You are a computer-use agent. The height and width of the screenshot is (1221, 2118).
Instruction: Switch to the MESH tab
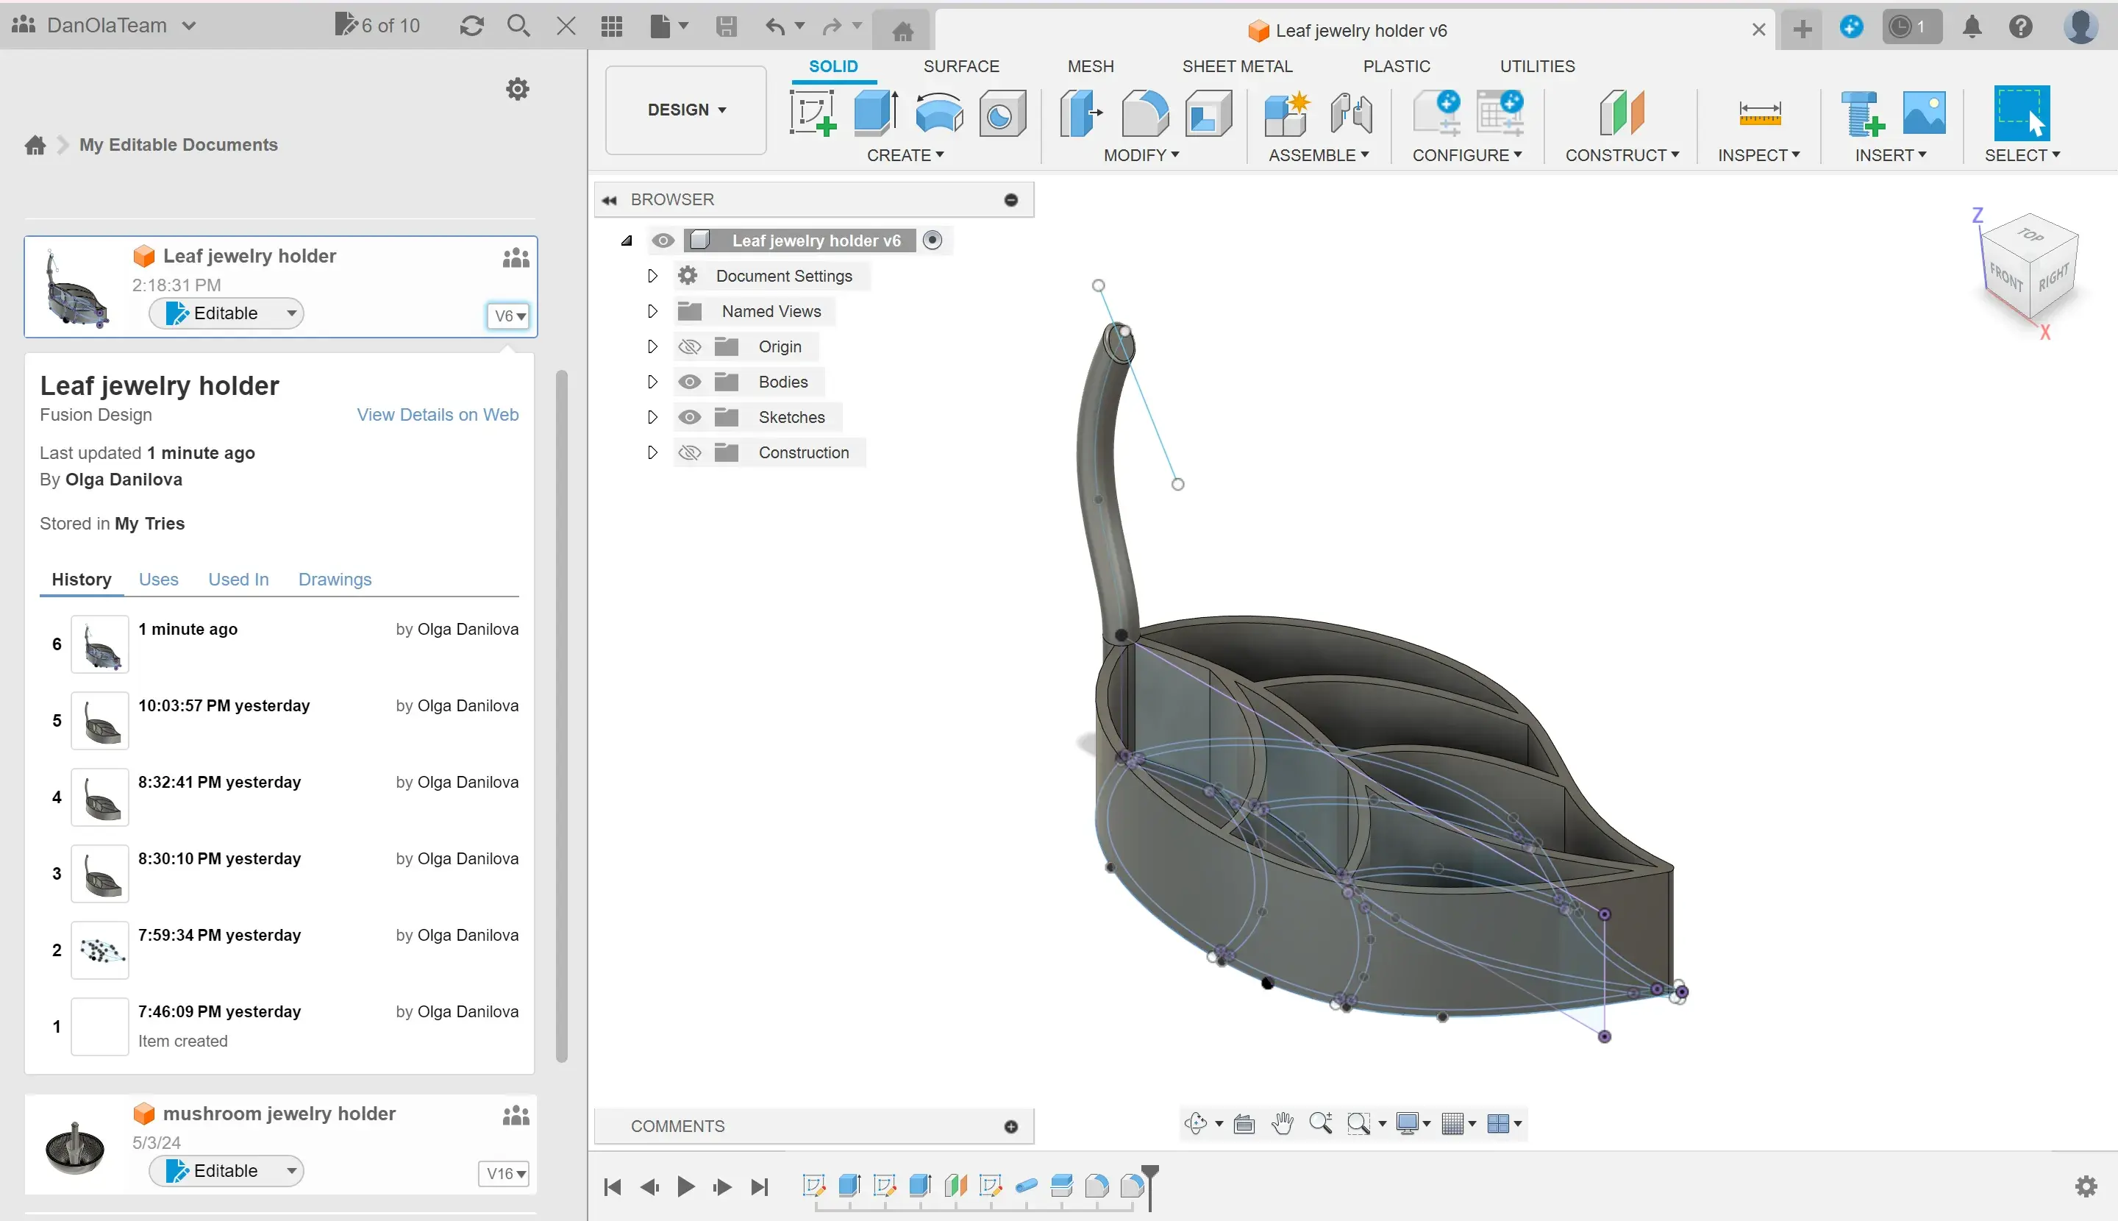[1090, 66]
